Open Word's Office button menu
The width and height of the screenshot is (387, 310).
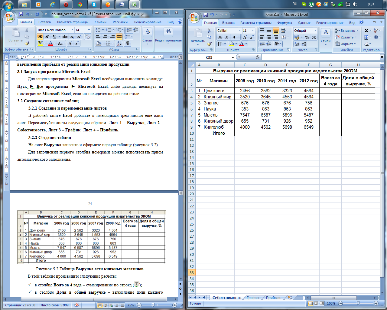tap(9, 17)
